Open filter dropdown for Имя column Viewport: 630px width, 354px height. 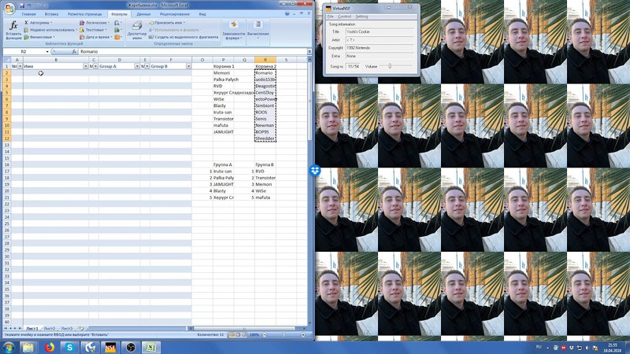click(85, 66)
